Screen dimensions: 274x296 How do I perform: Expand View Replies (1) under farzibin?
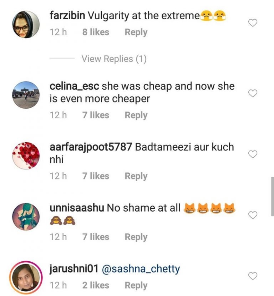114,59
